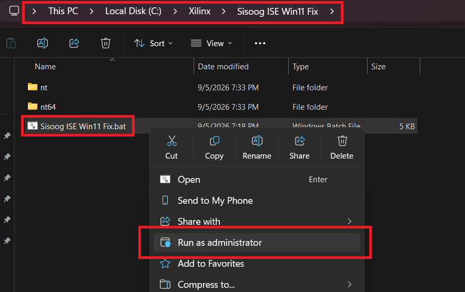Click the Send to My Phone icon
465x292 pixels.
pyautogui.click(x=165, y=201)
